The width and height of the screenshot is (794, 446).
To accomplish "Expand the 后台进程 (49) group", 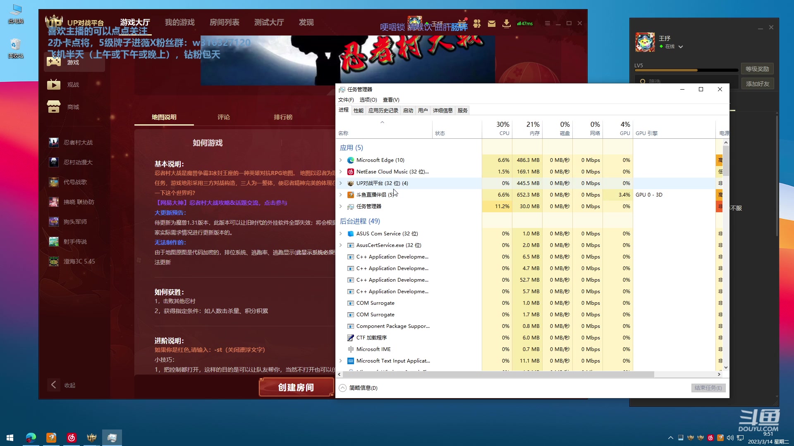I will 360,221.
